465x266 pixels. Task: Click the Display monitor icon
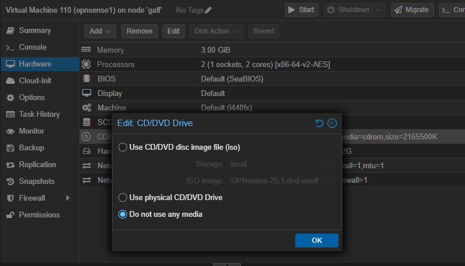coord(87,93)
